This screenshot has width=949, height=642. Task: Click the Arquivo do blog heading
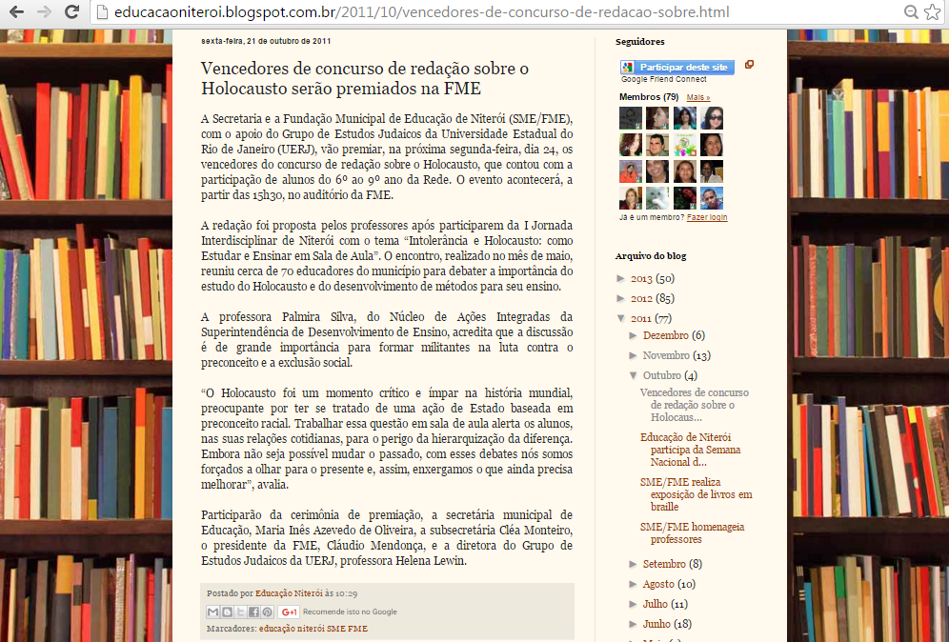point(651,256)
